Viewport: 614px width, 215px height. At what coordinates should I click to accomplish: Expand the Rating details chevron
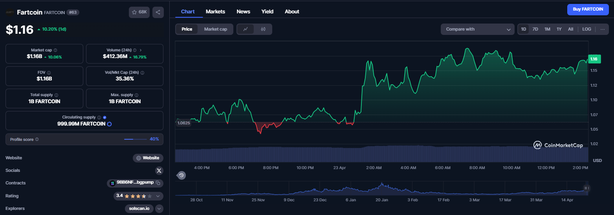pos(158,196)
